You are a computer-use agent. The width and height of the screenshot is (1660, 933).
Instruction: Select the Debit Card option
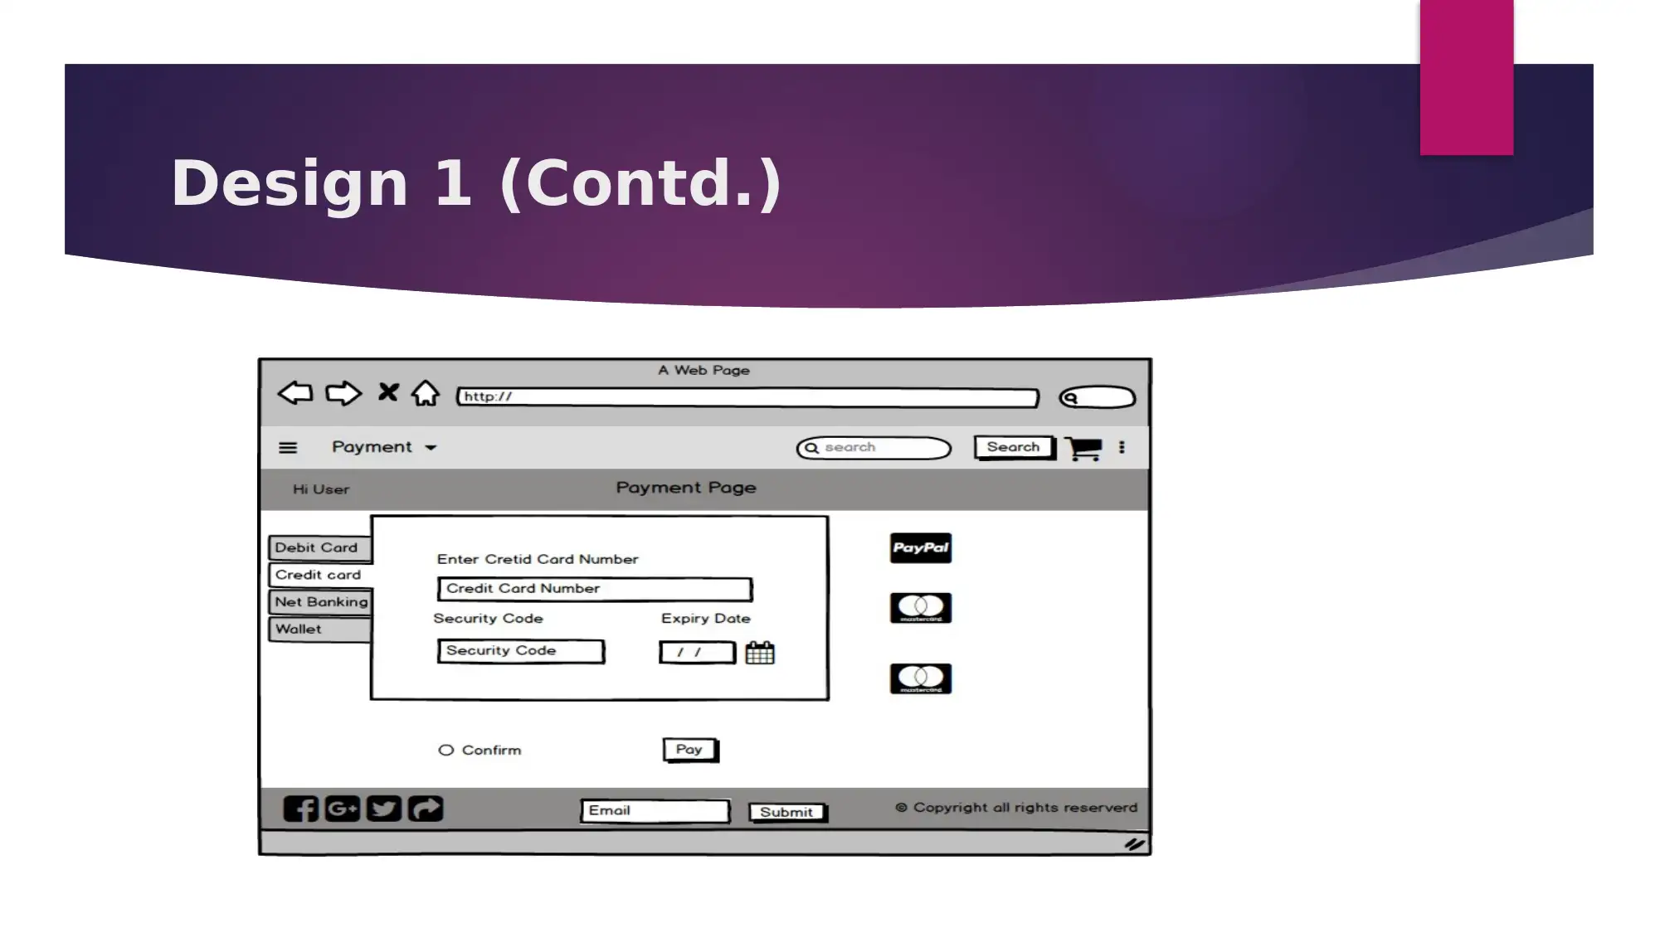tap(316, 547)
